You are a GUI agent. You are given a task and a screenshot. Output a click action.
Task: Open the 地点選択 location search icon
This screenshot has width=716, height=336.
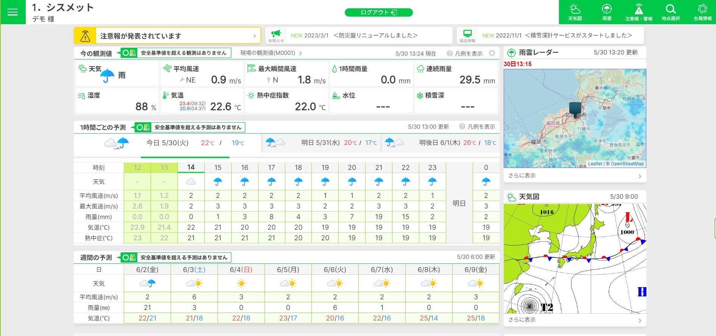click(671, 12)
